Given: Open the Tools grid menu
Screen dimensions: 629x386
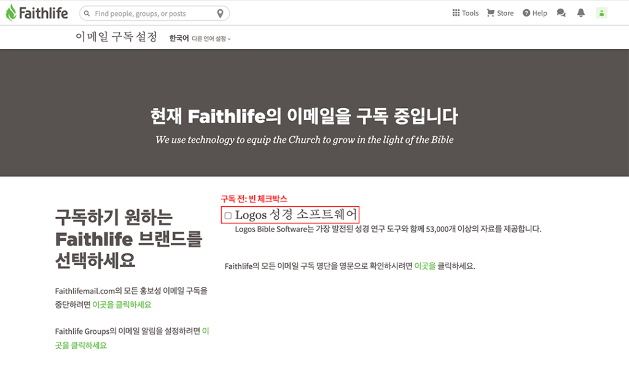Looking at the screenshot, I should click(x=466, y=13).
